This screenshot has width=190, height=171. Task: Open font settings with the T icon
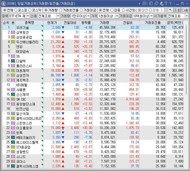(x=166, y=3)
